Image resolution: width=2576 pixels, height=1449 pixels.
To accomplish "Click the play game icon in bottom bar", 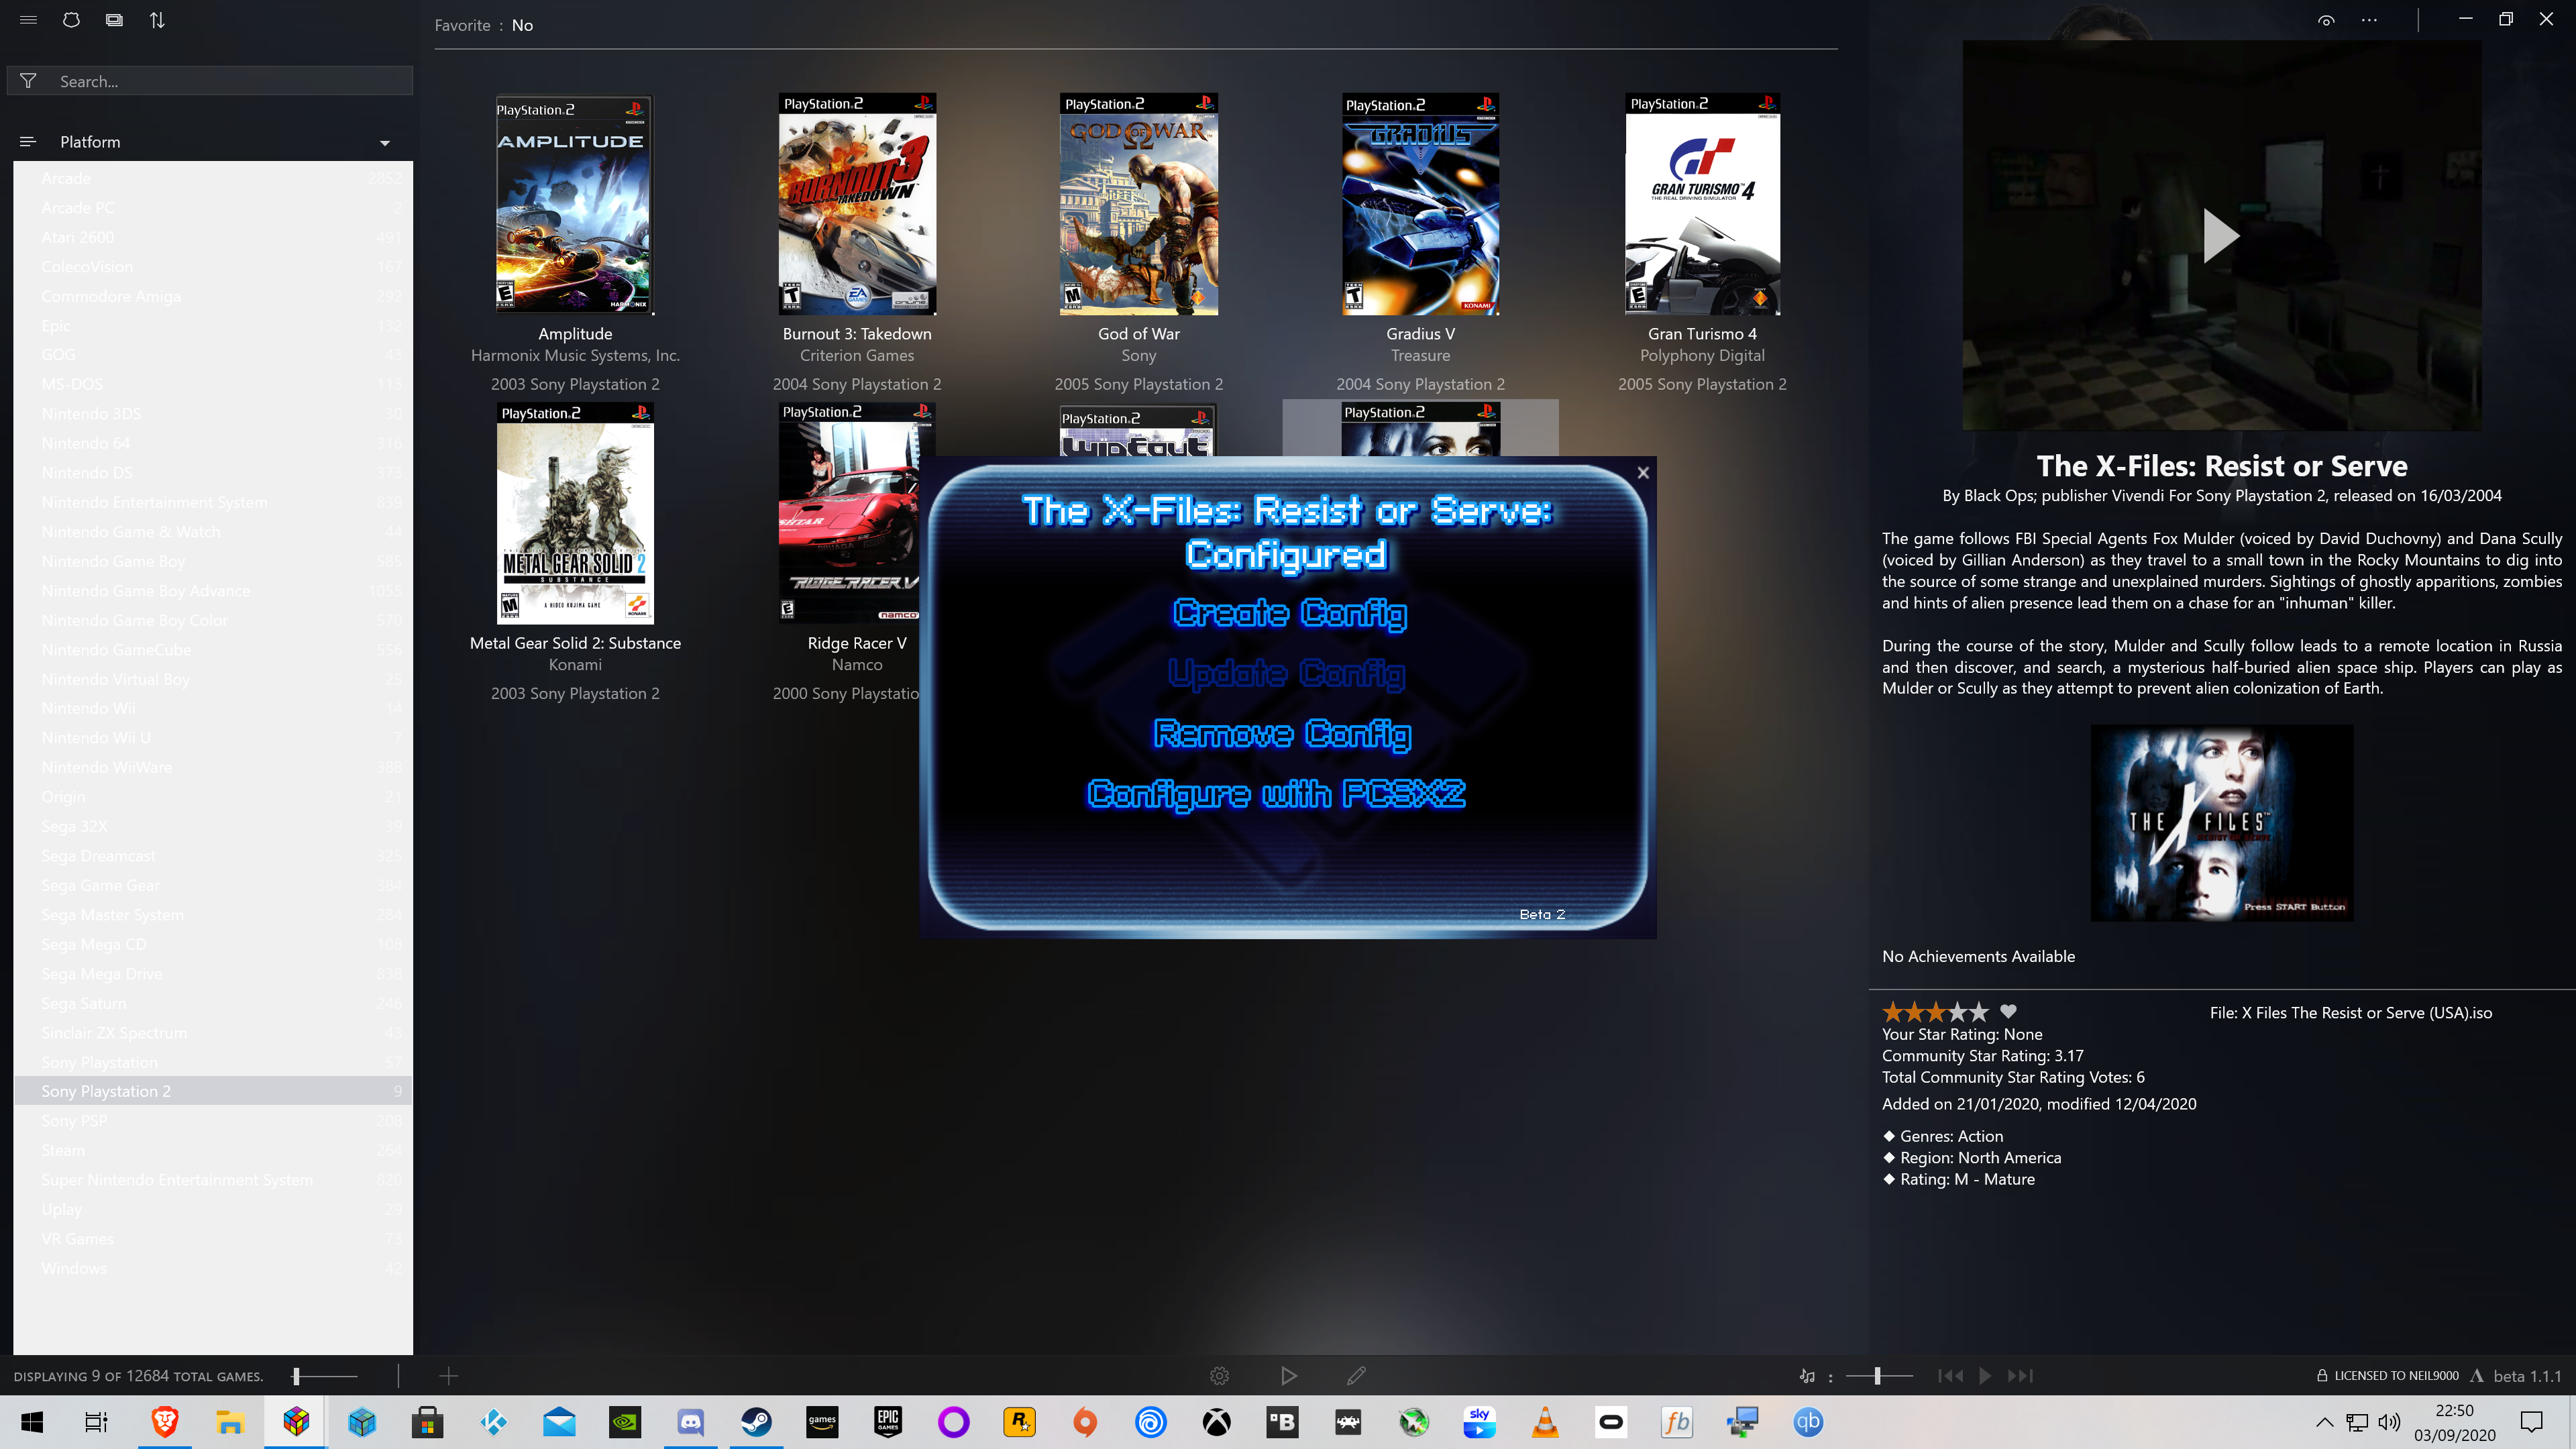I will click(x=1289, y=1377).
